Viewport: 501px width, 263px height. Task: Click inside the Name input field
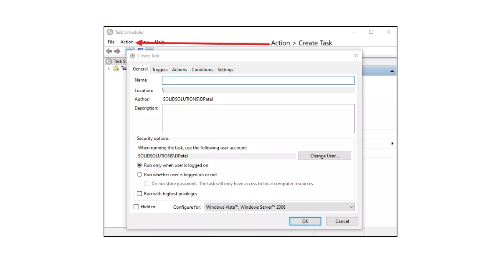[x=258, y=80]
